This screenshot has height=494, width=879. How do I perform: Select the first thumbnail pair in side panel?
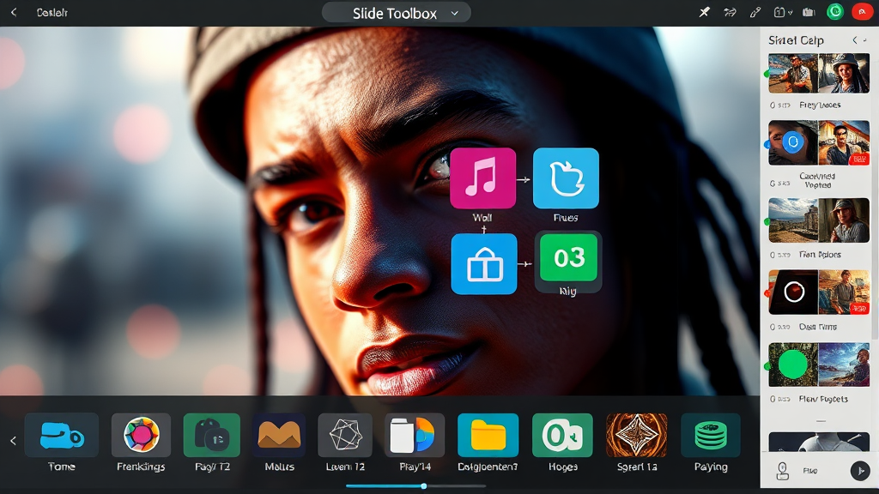(x=818, y=74)
